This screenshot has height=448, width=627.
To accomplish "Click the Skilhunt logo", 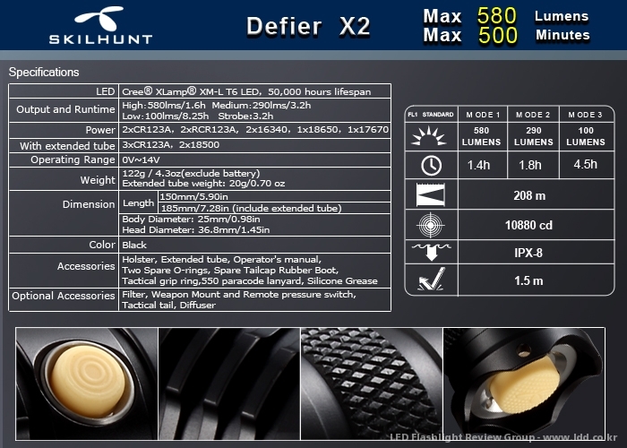I will (100, 25).
